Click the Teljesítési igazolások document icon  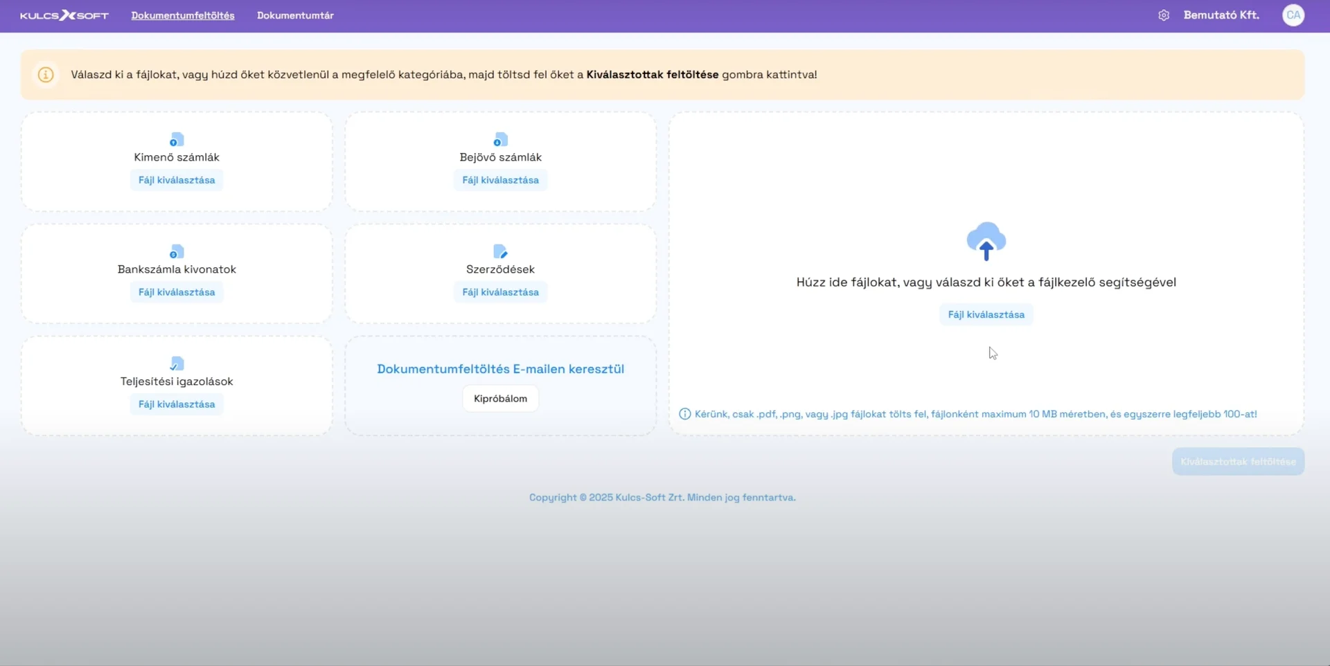(177, 364)
